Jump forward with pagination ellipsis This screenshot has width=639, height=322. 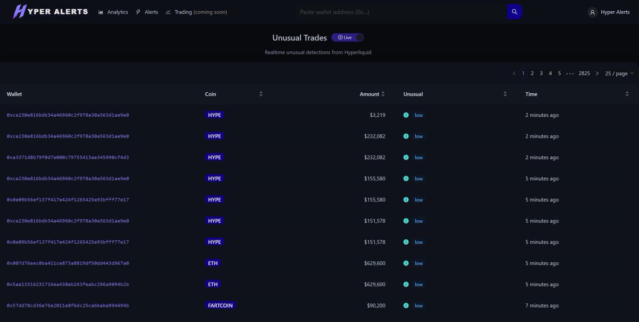[570, 73]
